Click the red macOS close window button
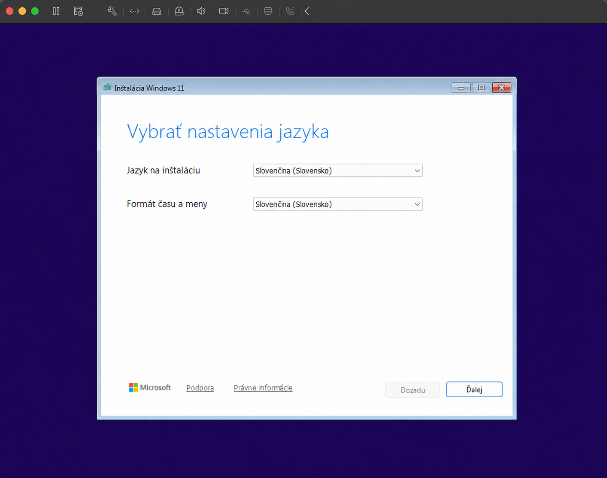The height and width of the screenshot is (478, 607). pyautogui.click(x=10, y=11)
